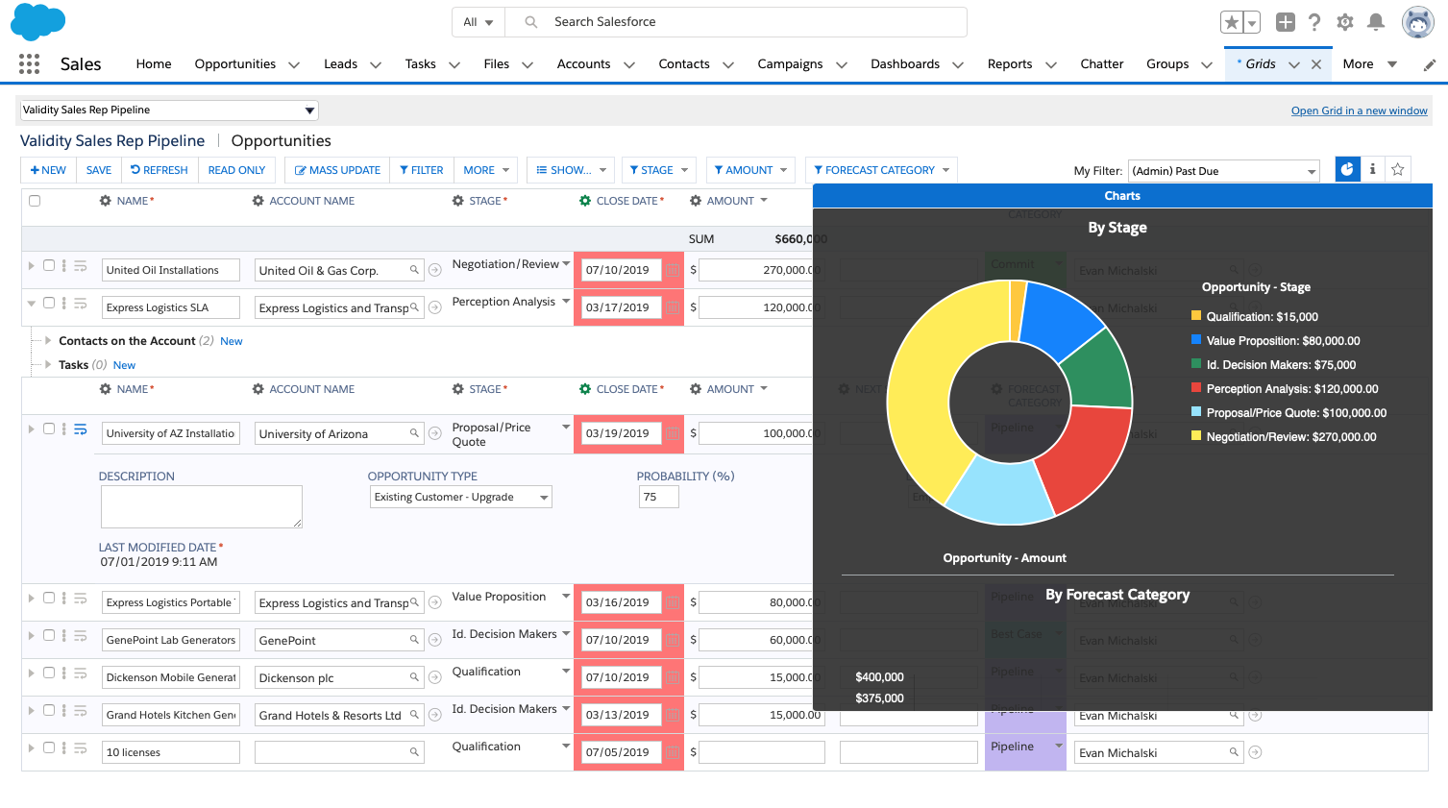Check the United Oil Installations row checkbox

(x=49, y=265)
